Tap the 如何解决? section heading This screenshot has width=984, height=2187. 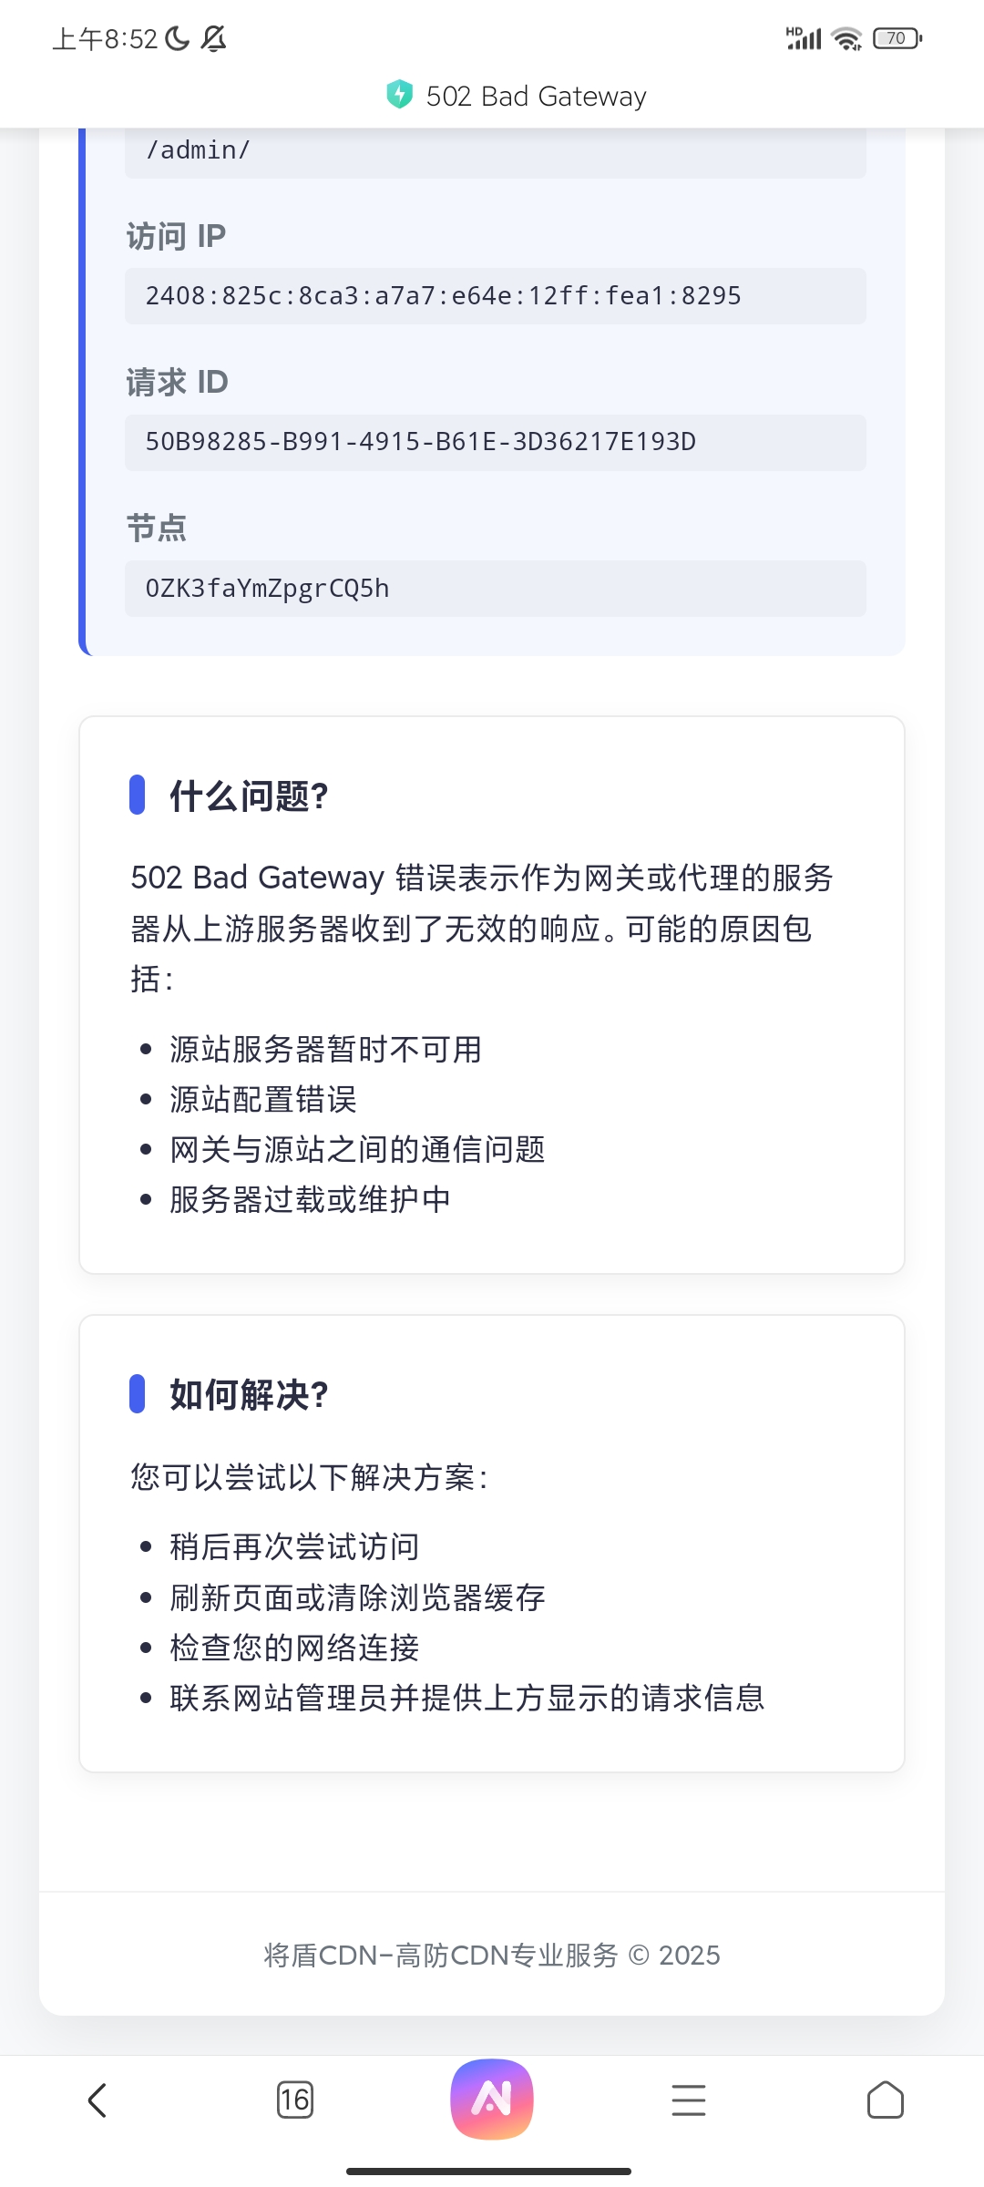[x=249, y=1394]
